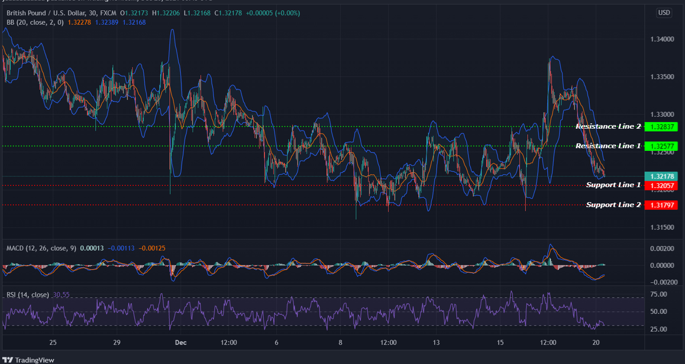Click the low price L1.32168
The width and height of the screenshot is (685, 364).
197,13
